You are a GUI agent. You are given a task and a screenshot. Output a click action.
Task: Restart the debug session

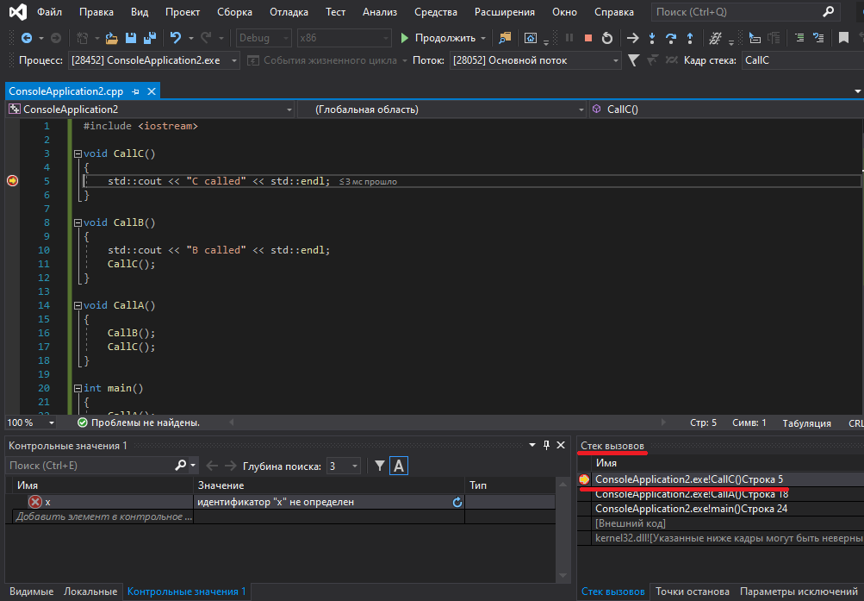[x=607, y=38]
